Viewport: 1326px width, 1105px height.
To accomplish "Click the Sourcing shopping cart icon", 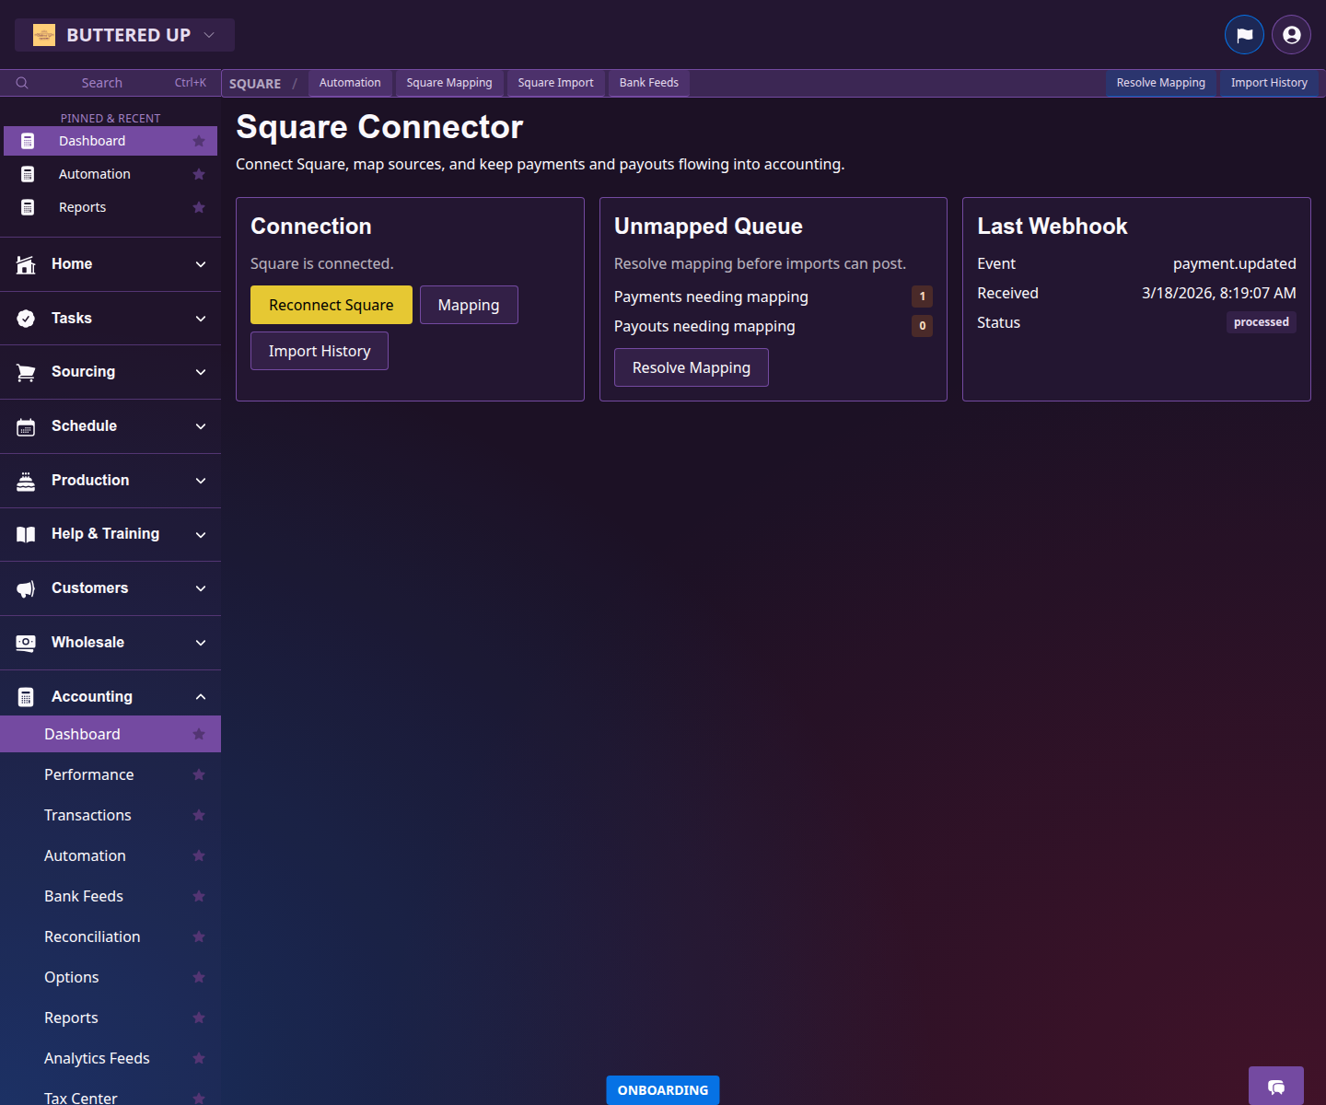I will pos(25,371).
